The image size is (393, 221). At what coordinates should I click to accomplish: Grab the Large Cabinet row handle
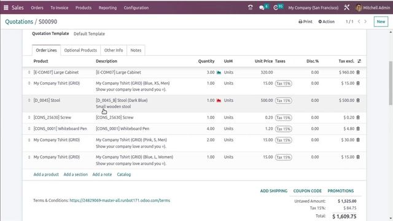(29, 72)
